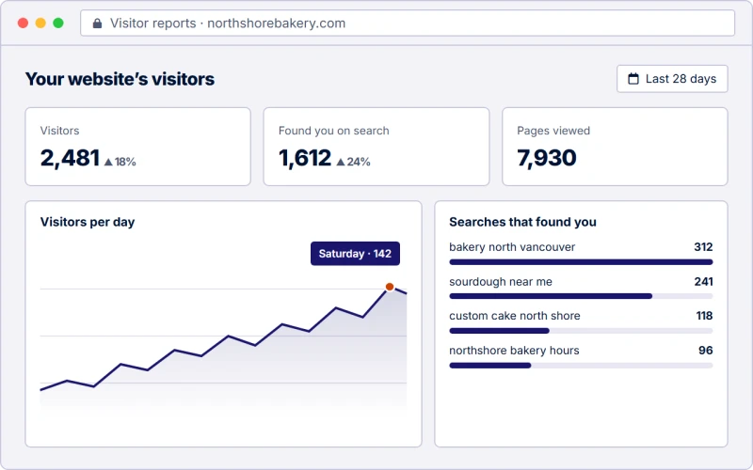The height and width of the screenshot is (470, 753).
Task: Click the Visitors per day heading
Action: click(88, 222)
